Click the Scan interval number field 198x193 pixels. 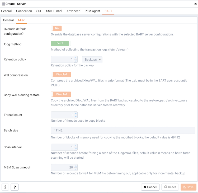[62, 147]
